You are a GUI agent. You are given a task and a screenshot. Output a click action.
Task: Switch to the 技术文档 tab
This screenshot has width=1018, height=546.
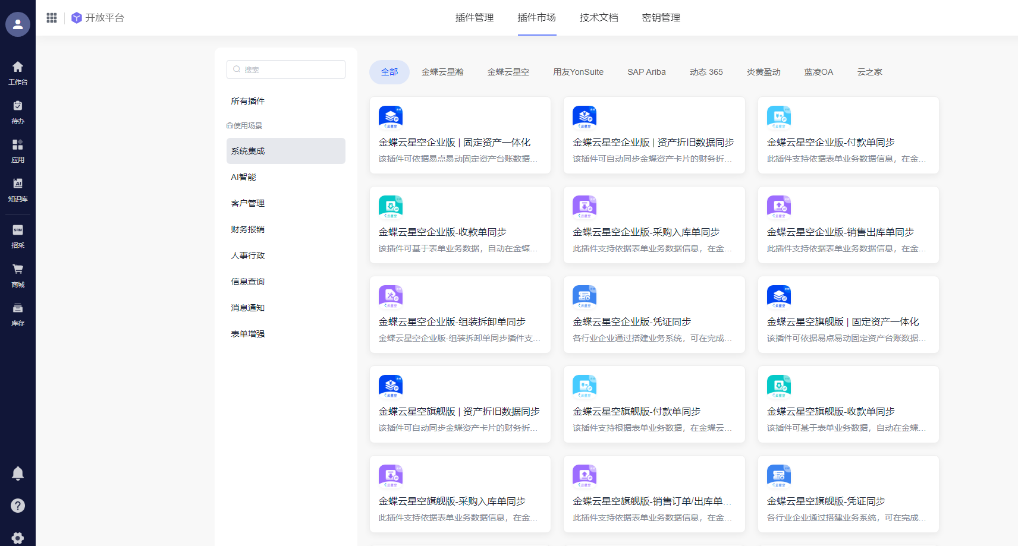[x=599, y=18]
